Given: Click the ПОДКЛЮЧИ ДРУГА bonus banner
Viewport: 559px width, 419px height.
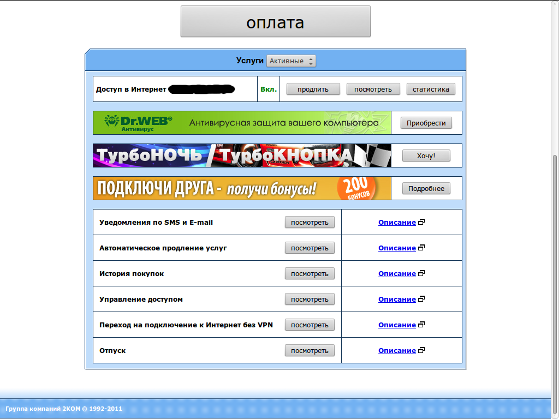Looking at the screenshot, I should point(242,188).
